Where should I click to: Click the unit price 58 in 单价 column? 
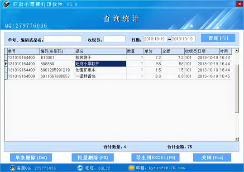153,64
